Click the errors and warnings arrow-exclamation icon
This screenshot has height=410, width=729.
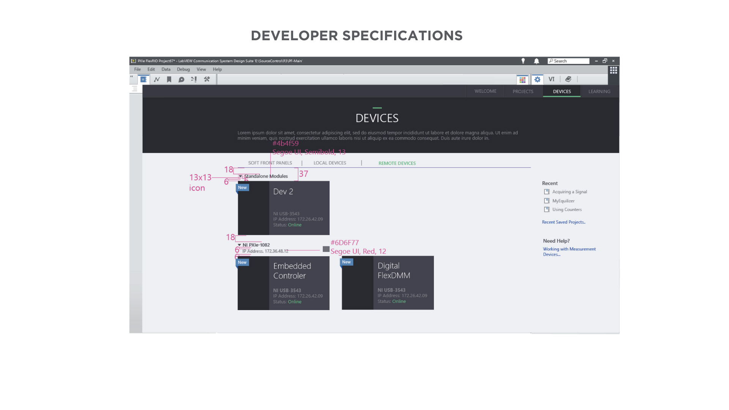tap(194, 79)
